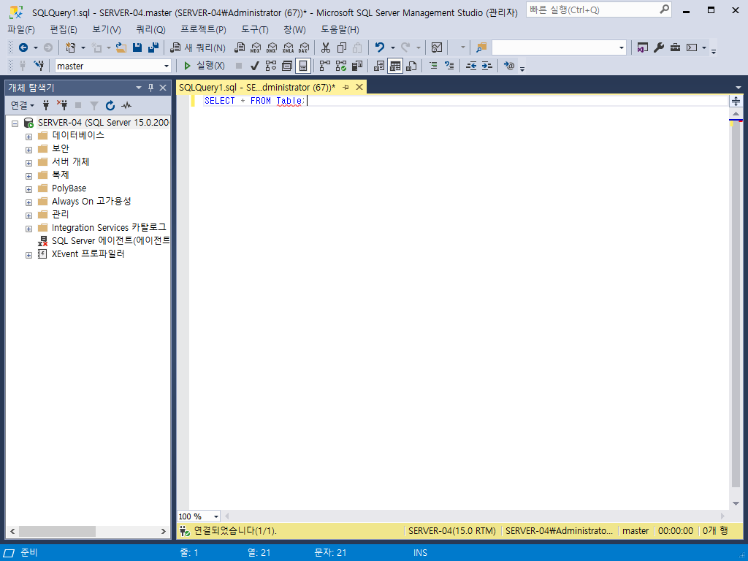Uncomment the selected lines
Viewport: 748px width, 561px height.
[x=449, y=66]
